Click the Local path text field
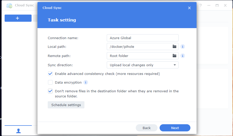Image resolution: width=233 pixels, height=136 pixels. (139, 47)
